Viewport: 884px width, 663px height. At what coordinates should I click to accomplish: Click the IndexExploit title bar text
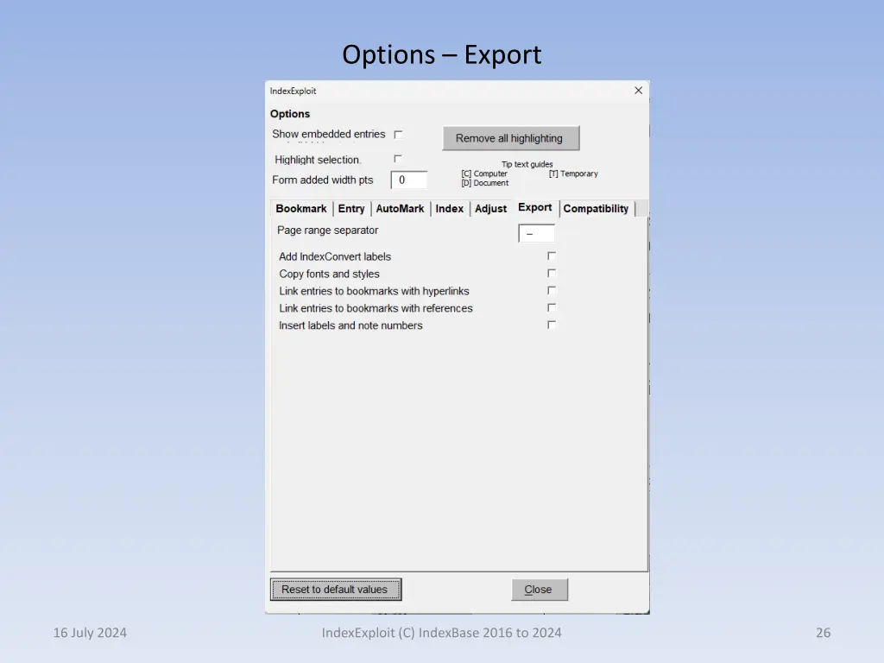click(294, 91)
